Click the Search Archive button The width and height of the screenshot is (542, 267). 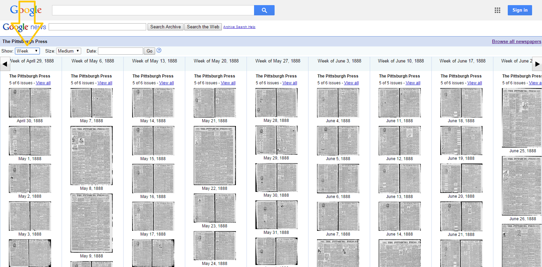coord(165,27)
